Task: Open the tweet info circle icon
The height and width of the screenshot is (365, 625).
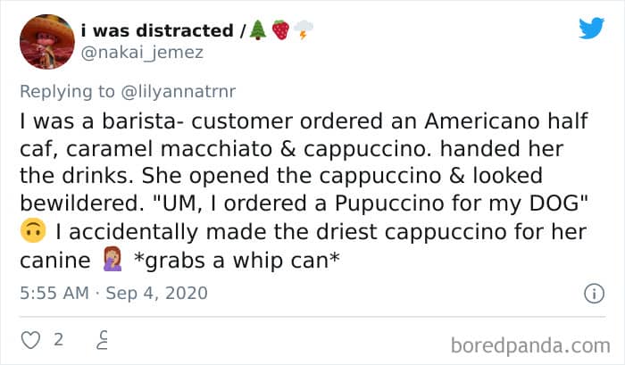Action: [x=594, y=294]
